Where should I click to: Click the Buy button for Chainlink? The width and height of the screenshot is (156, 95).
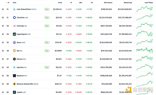(47, 18)
